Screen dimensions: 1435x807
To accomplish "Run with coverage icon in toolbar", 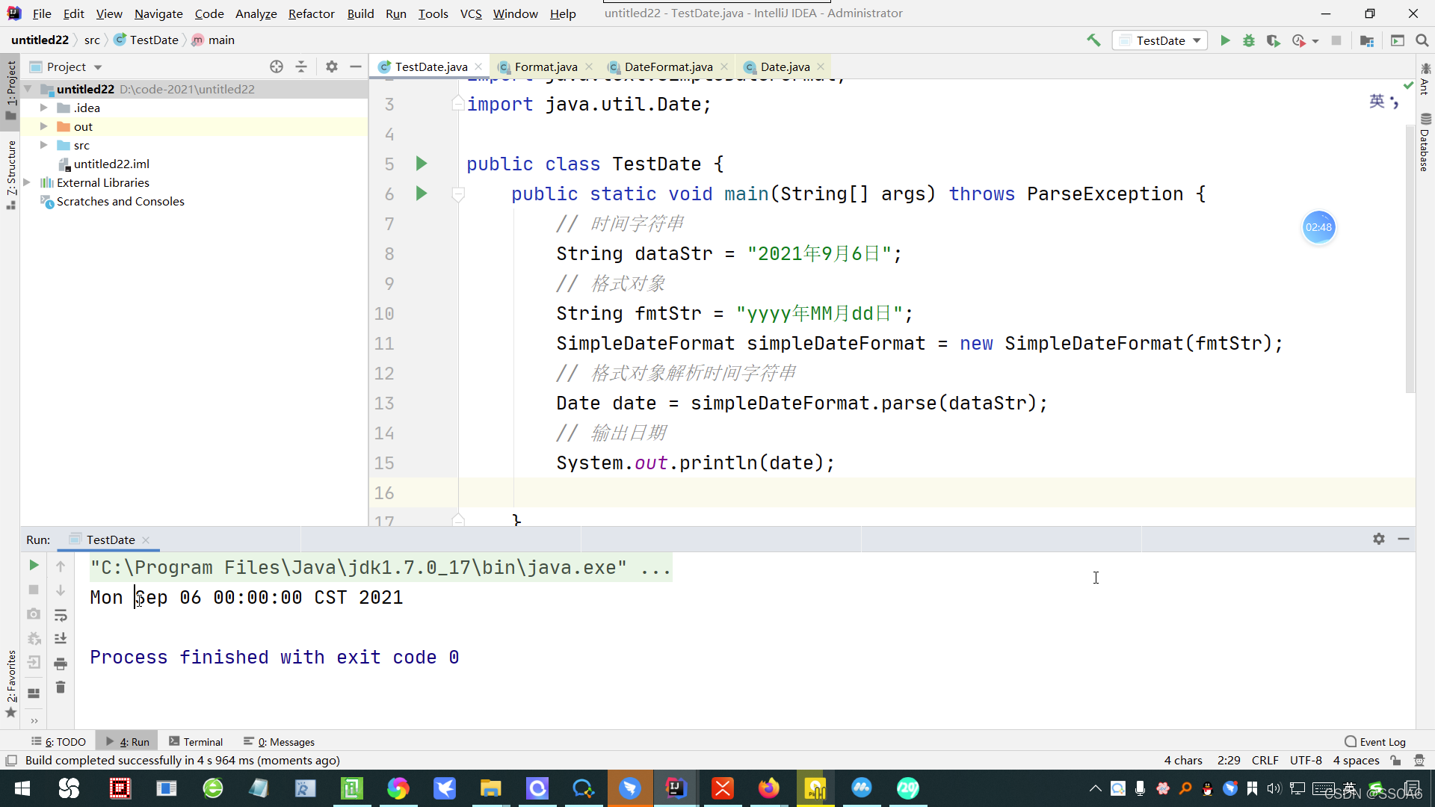I will point(1274,40).
